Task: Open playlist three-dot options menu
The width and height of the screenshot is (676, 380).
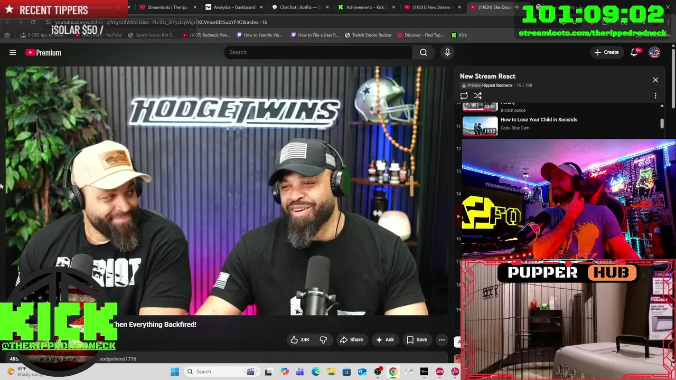Action: click(x=655, y=96)
